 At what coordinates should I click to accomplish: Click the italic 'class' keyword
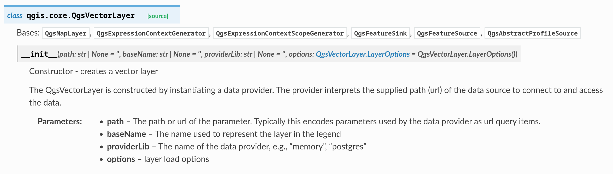(15, 16)
